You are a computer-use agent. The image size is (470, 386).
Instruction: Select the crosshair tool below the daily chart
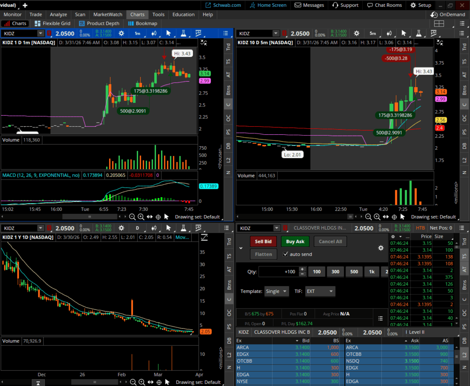click(x=159, y=382)
